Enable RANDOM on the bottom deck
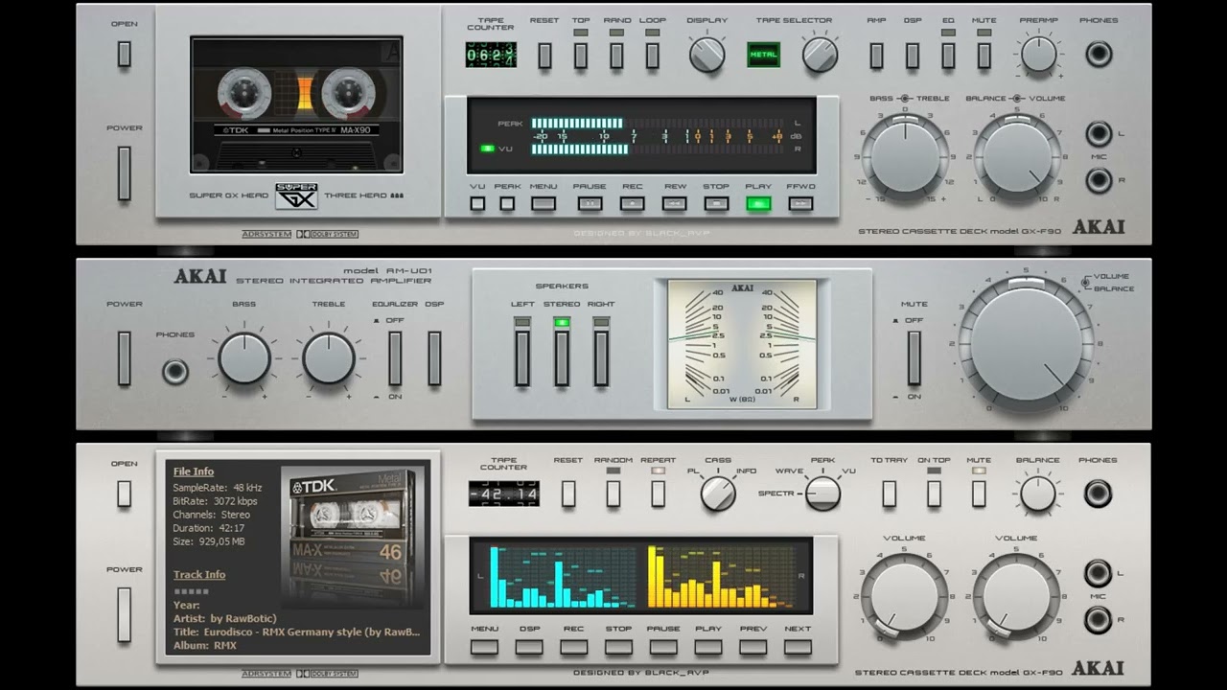The width and height of the screenshot is (1227, 690). point(613,494)
